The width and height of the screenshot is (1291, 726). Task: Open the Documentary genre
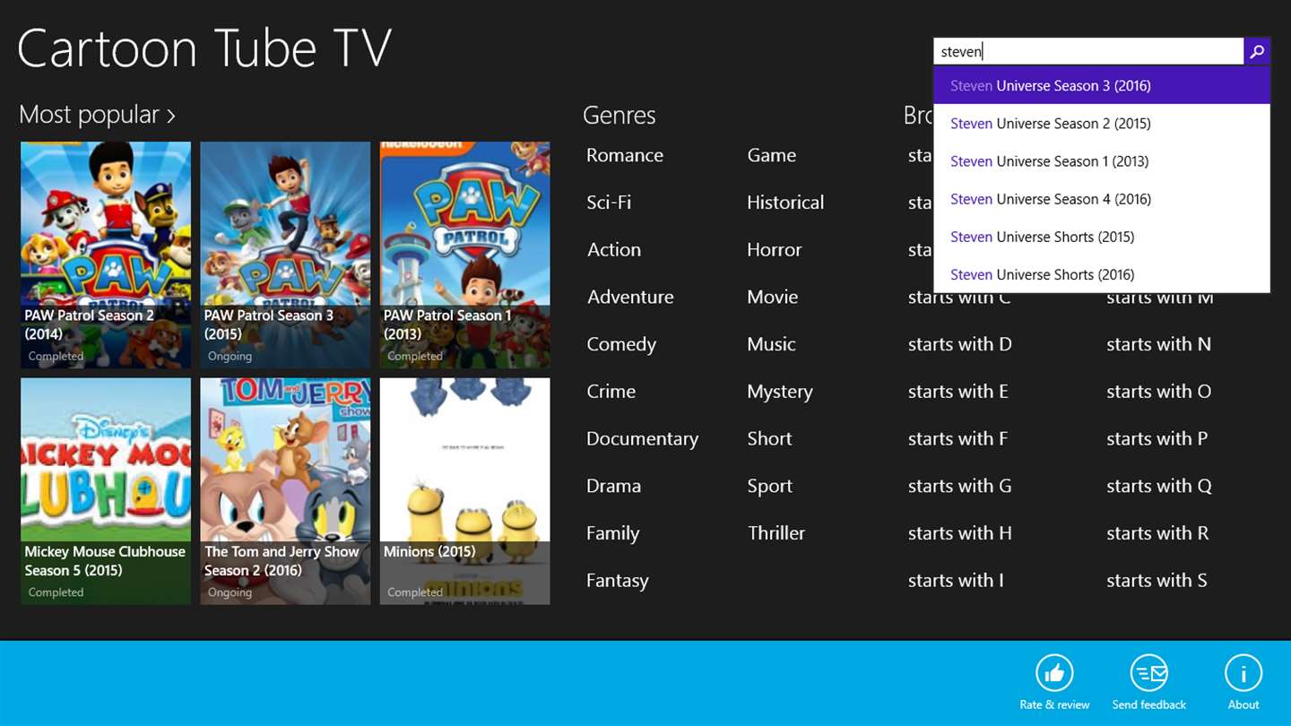click(642, 439)
